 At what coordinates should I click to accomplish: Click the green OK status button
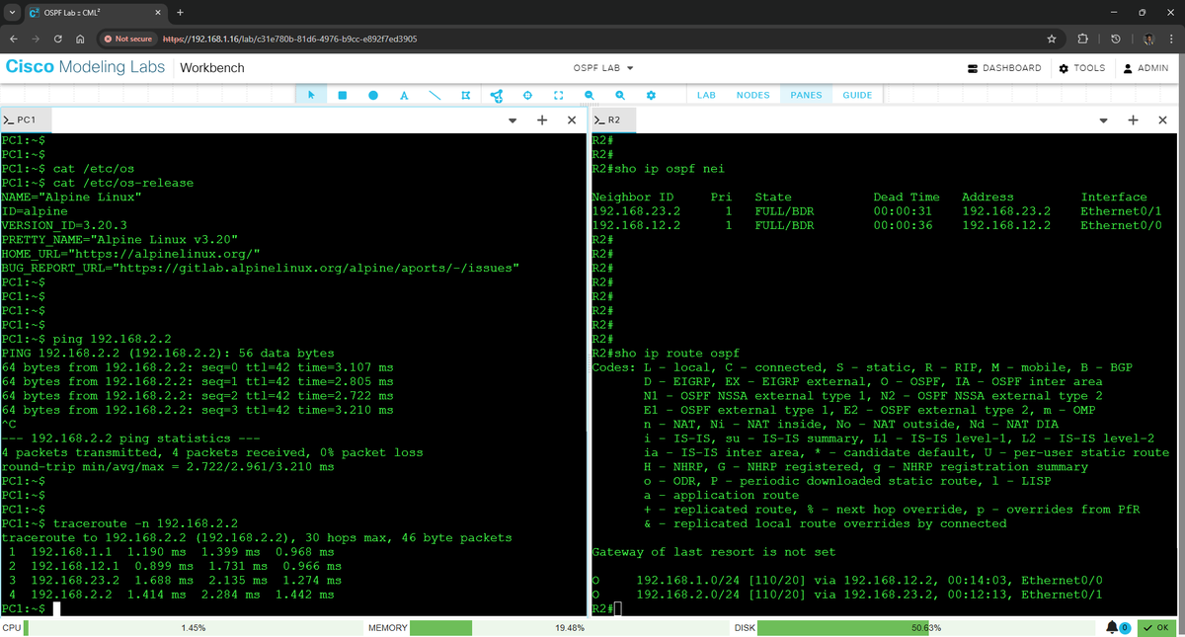tap(1157, 627)
